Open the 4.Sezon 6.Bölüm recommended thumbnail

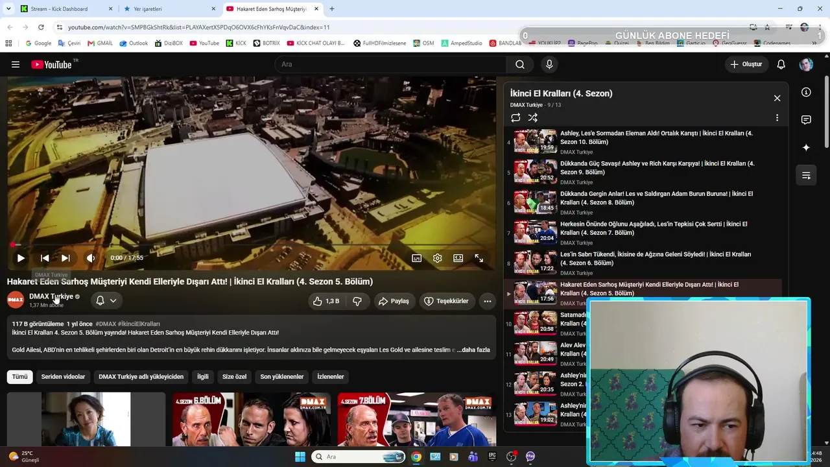[252, 420]
